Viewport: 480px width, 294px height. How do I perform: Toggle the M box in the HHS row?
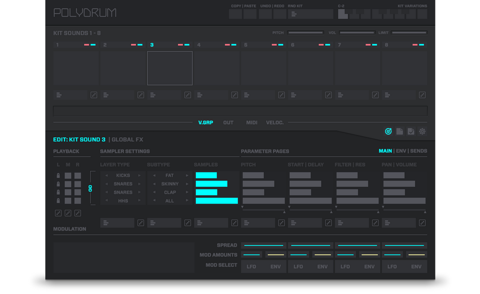pyautogui.click(x=68, y=201)
